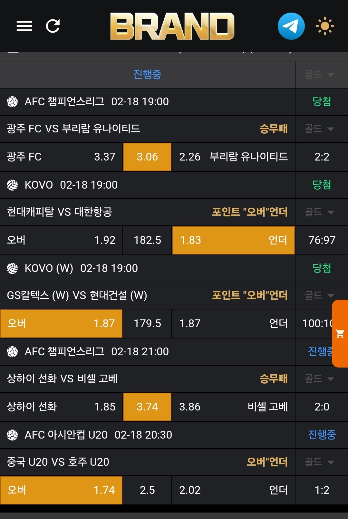Click soccer ball icon beside AFC 아시안컵 U20
The width and height of the screenshot is (348, 519).
coord(12,435)
